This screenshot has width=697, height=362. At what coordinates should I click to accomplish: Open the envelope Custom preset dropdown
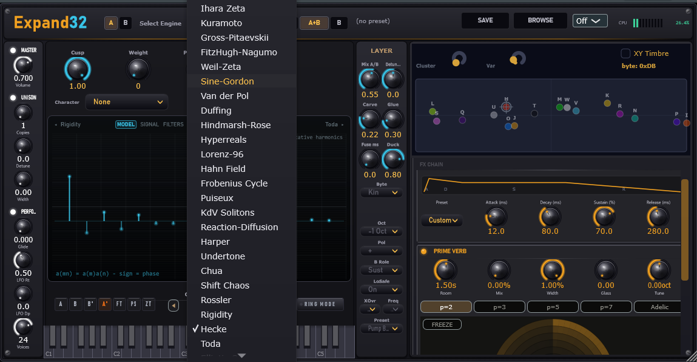click(442, 220)
